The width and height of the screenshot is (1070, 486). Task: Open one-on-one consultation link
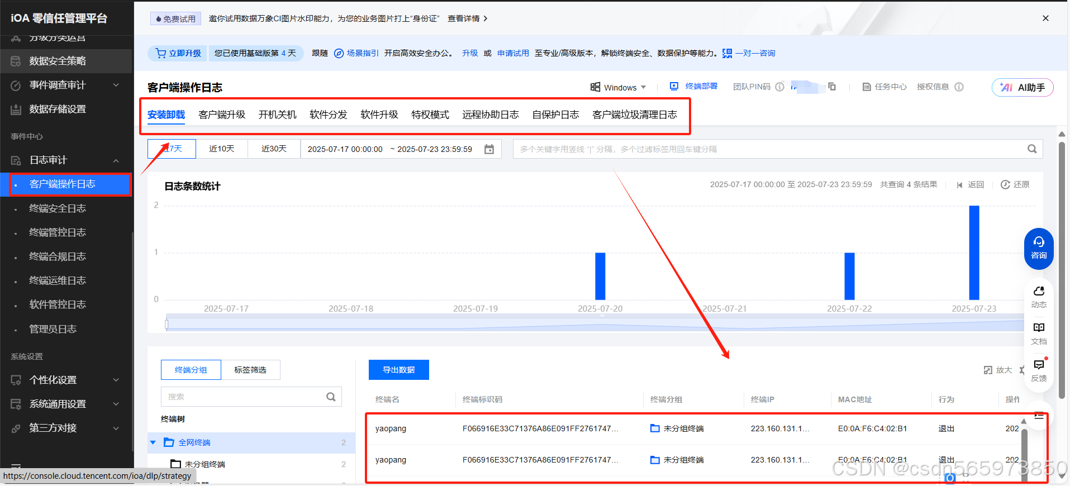point(749,53)
